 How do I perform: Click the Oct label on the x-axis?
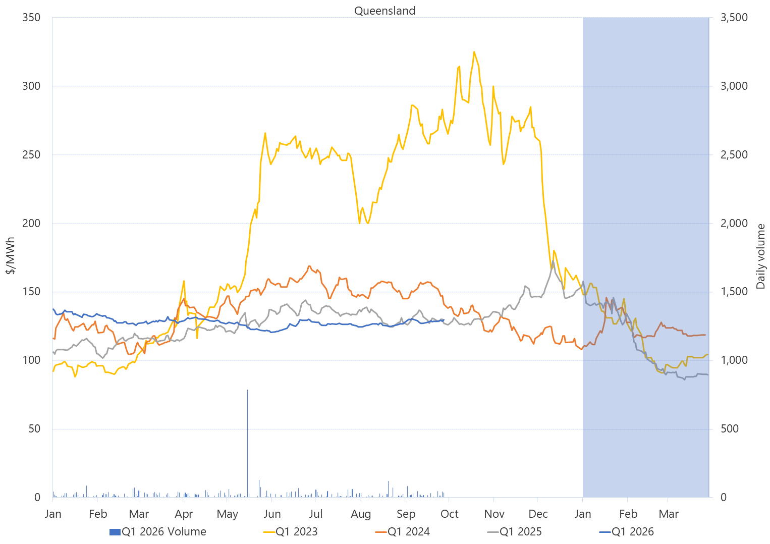[x=449, y=514]
